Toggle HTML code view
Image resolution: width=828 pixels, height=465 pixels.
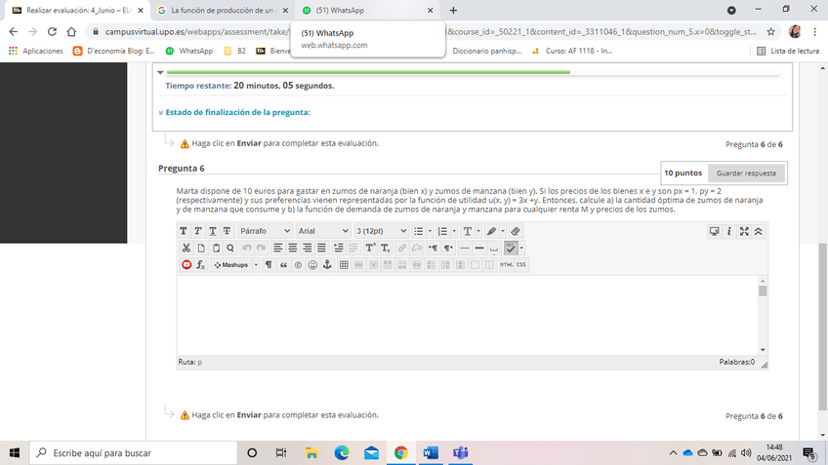click(506, 264)
